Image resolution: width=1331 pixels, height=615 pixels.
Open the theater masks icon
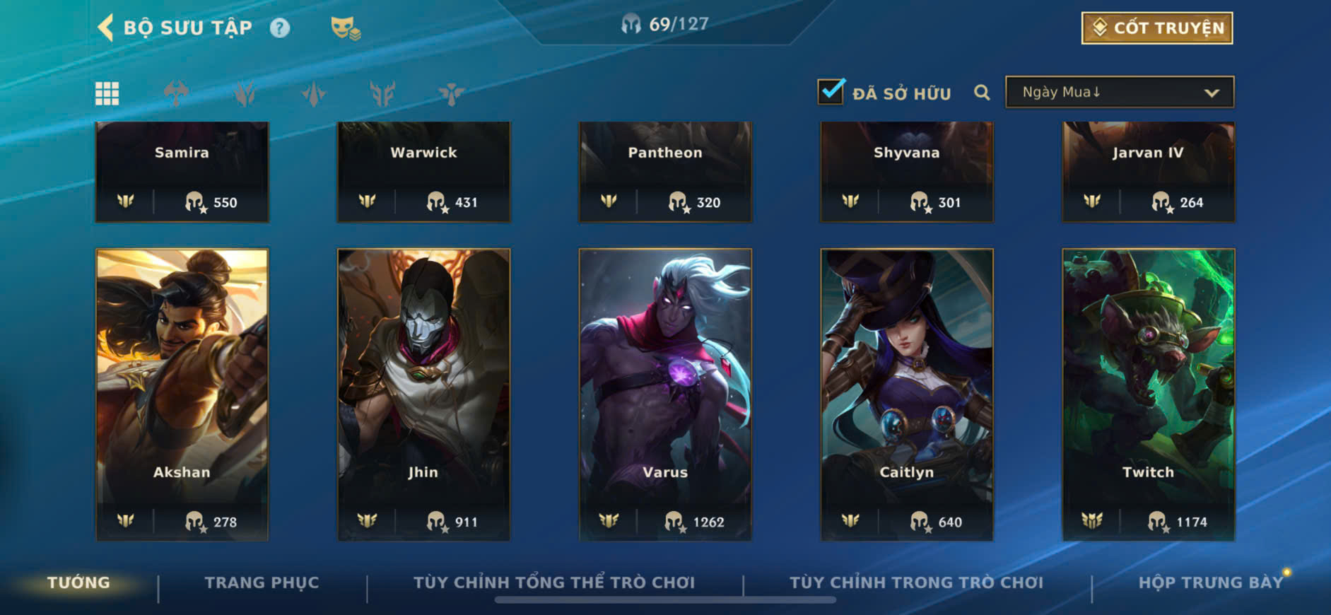tap(346, 28)
